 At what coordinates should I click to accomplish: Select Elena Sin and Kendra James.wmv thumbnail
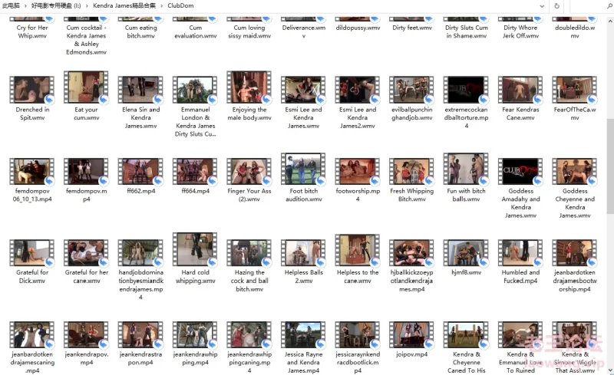pyautogui.click(x=140, y=90)
